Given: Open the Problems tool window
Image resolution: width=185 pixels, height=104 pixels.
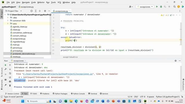Looking at the screenshot, I should click(45, 94).
